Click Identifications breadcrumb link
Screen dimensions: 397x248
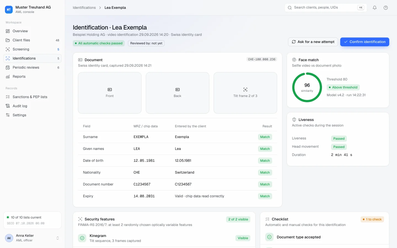tap(84, 8)
